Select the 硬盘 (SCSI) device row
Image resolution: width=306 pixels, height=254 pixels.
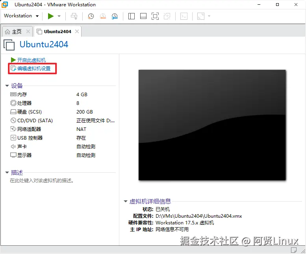(x=63, y=112)
